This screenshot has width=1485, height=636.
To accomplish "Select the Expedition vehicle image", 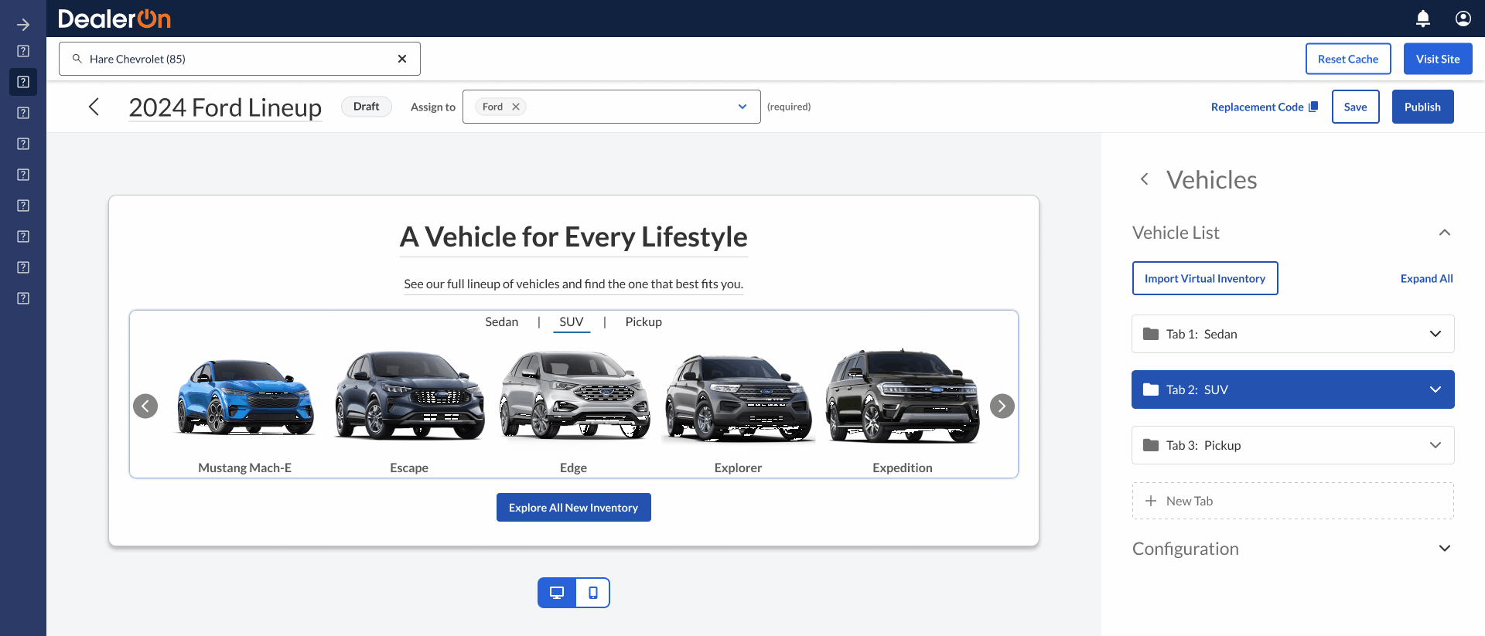I will (x=903, y=396).
